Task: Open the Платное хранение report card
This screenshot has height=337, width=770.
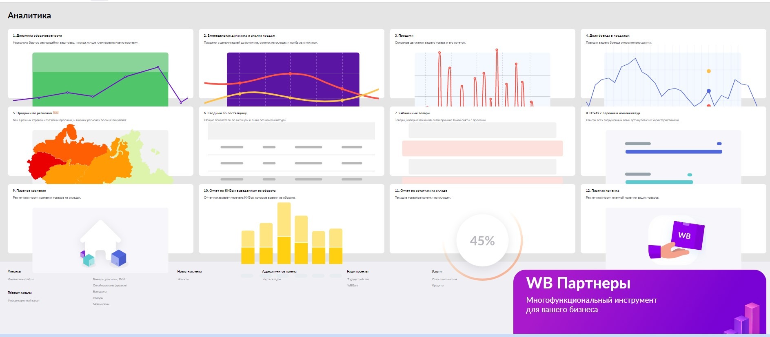Action: (100, 219)
